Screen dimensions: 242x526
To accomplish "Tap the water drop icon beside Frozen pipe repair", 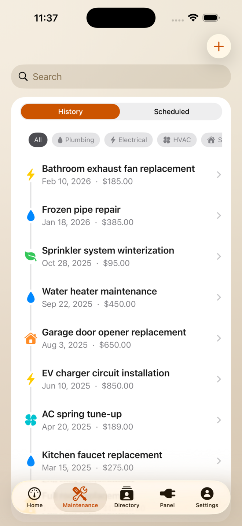I will point(31,216).
